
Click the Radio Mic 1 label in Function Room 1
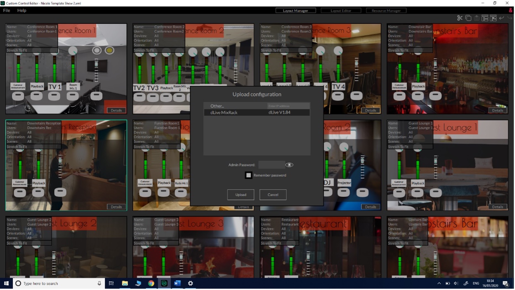[182, 183]
